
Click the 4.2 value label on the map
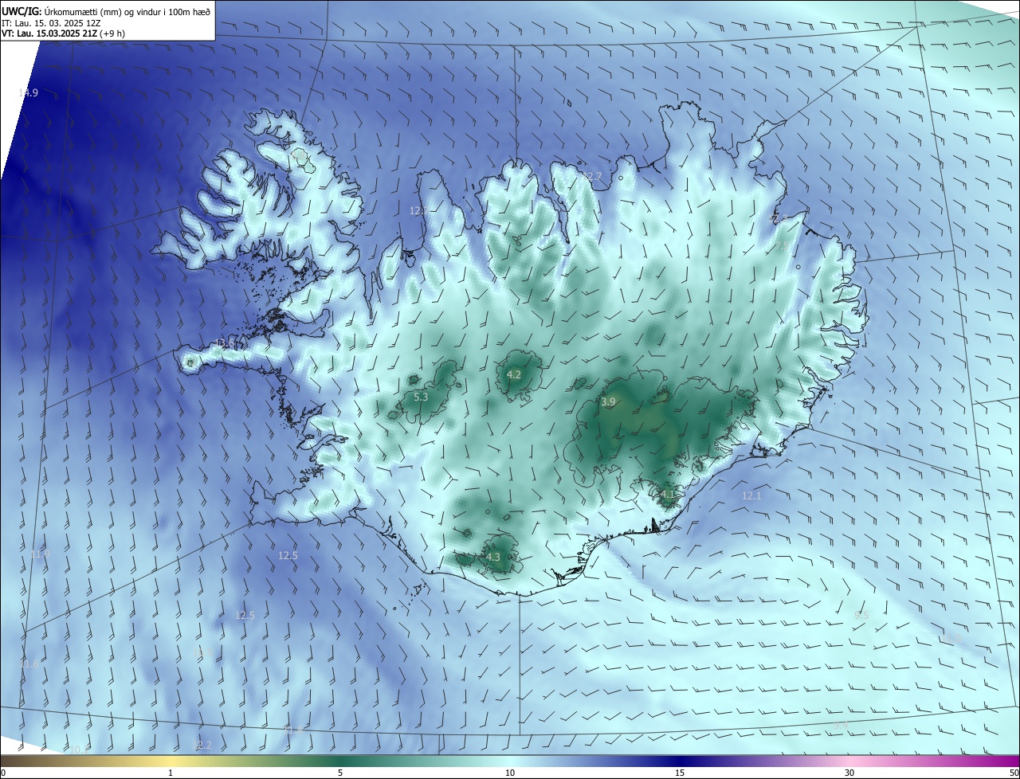coord(514,374)
